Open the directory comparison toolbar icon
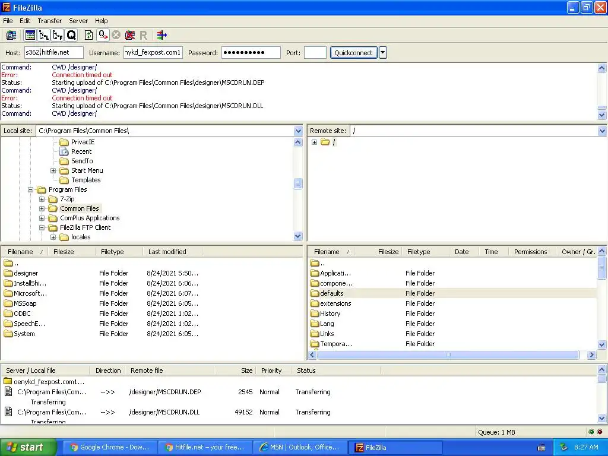 (161, 35)
